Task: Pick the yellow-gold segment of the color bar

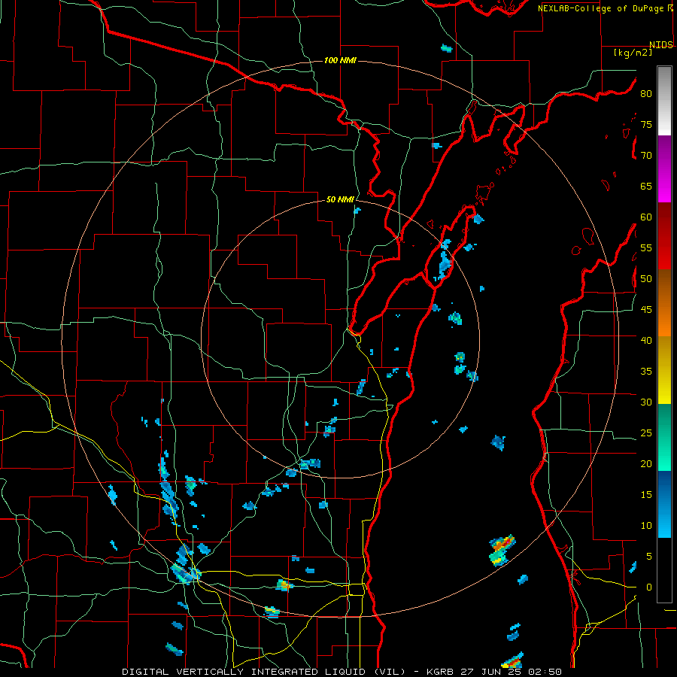Action: [664, 370]
